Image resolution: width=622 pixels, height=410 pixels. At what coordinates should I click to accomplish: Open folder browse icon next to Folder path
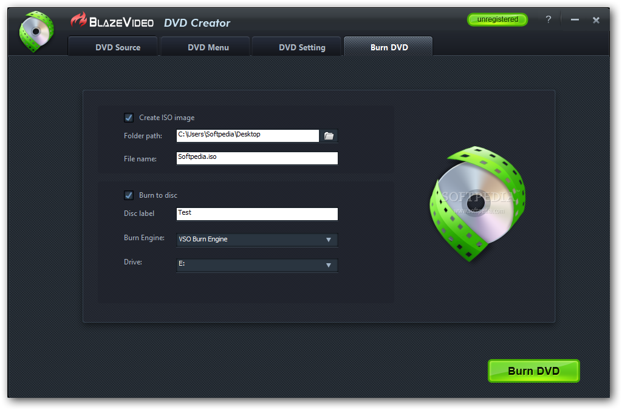(329, 136)
